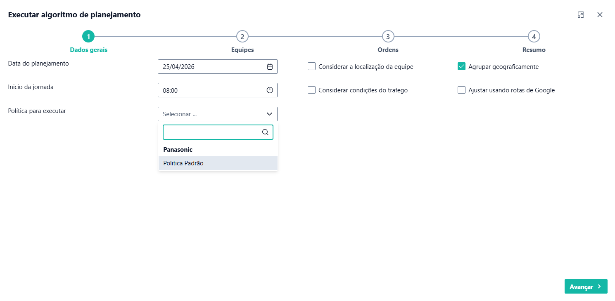Enable Considerar a localização da equipe
Viewport: 615px width, 301px height.
pos(312,66)
